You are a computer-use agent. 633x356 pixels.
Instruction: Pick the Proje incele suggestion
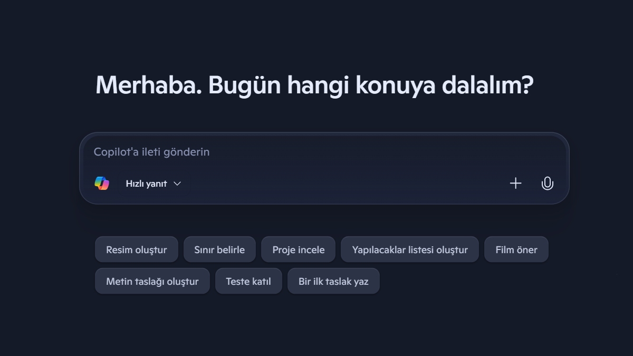coord(298,249)
